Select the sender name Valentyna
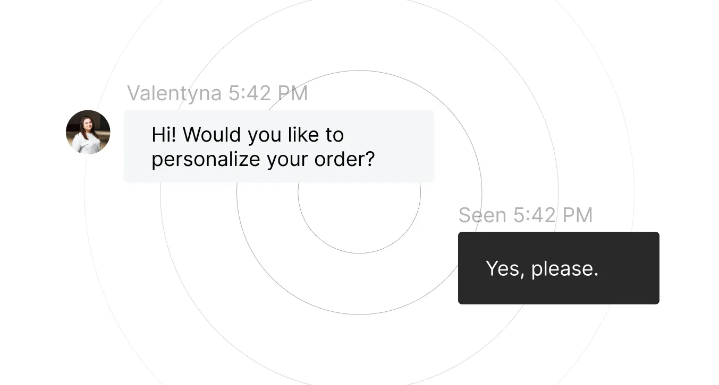This screenshot has height=385, width=719. [174, 93]
